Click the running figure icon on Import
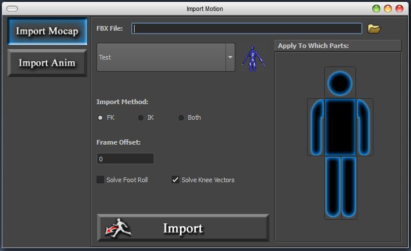The height and width of the screenshot is (251, 411). point(119,228)
